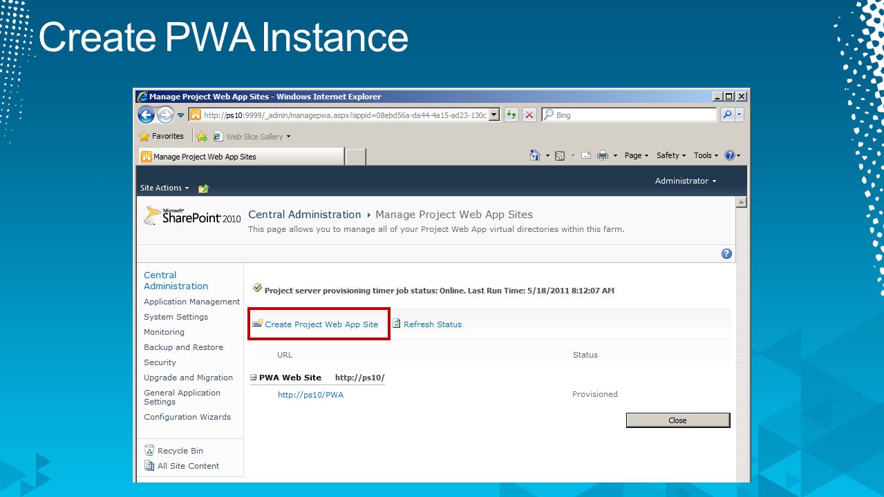Image resolution: width=884 pixels, height=497 pixels.
Task: Open Security in the sidebar
Action: coord(160,362)
